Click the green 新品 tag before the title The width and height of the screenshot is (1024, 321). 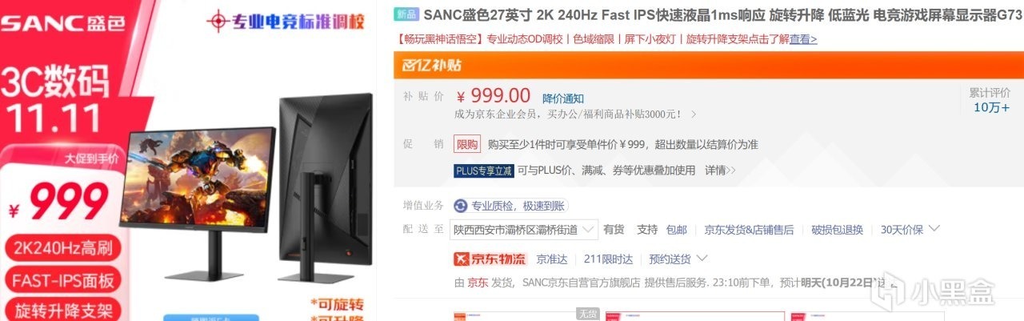[x=406, y=15]
